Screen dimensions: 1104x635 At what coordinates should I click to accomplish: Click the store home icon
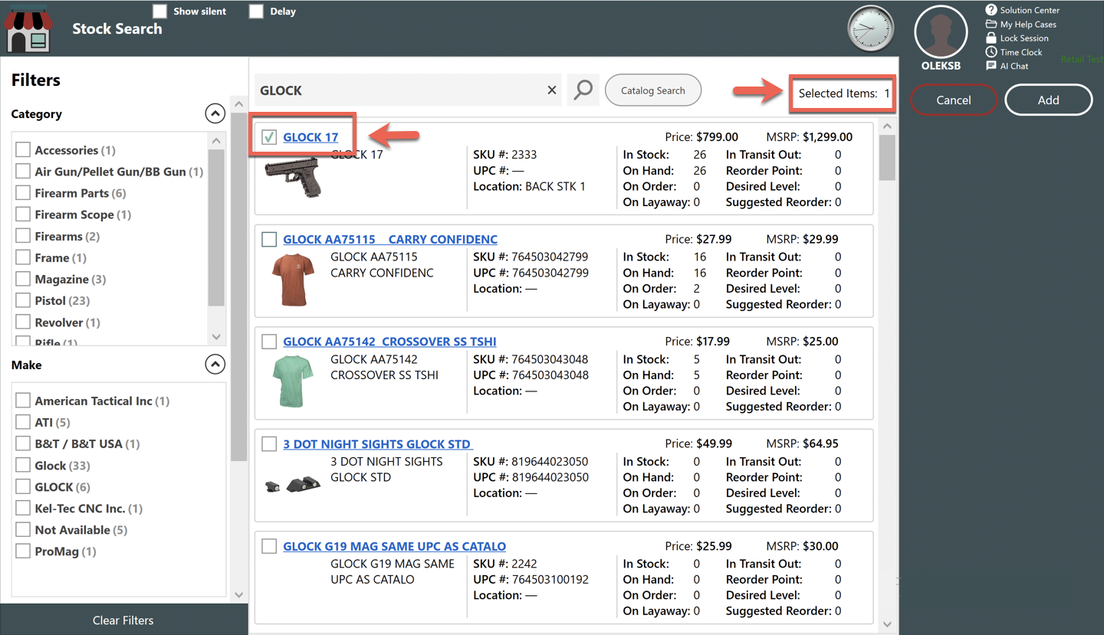28,28
